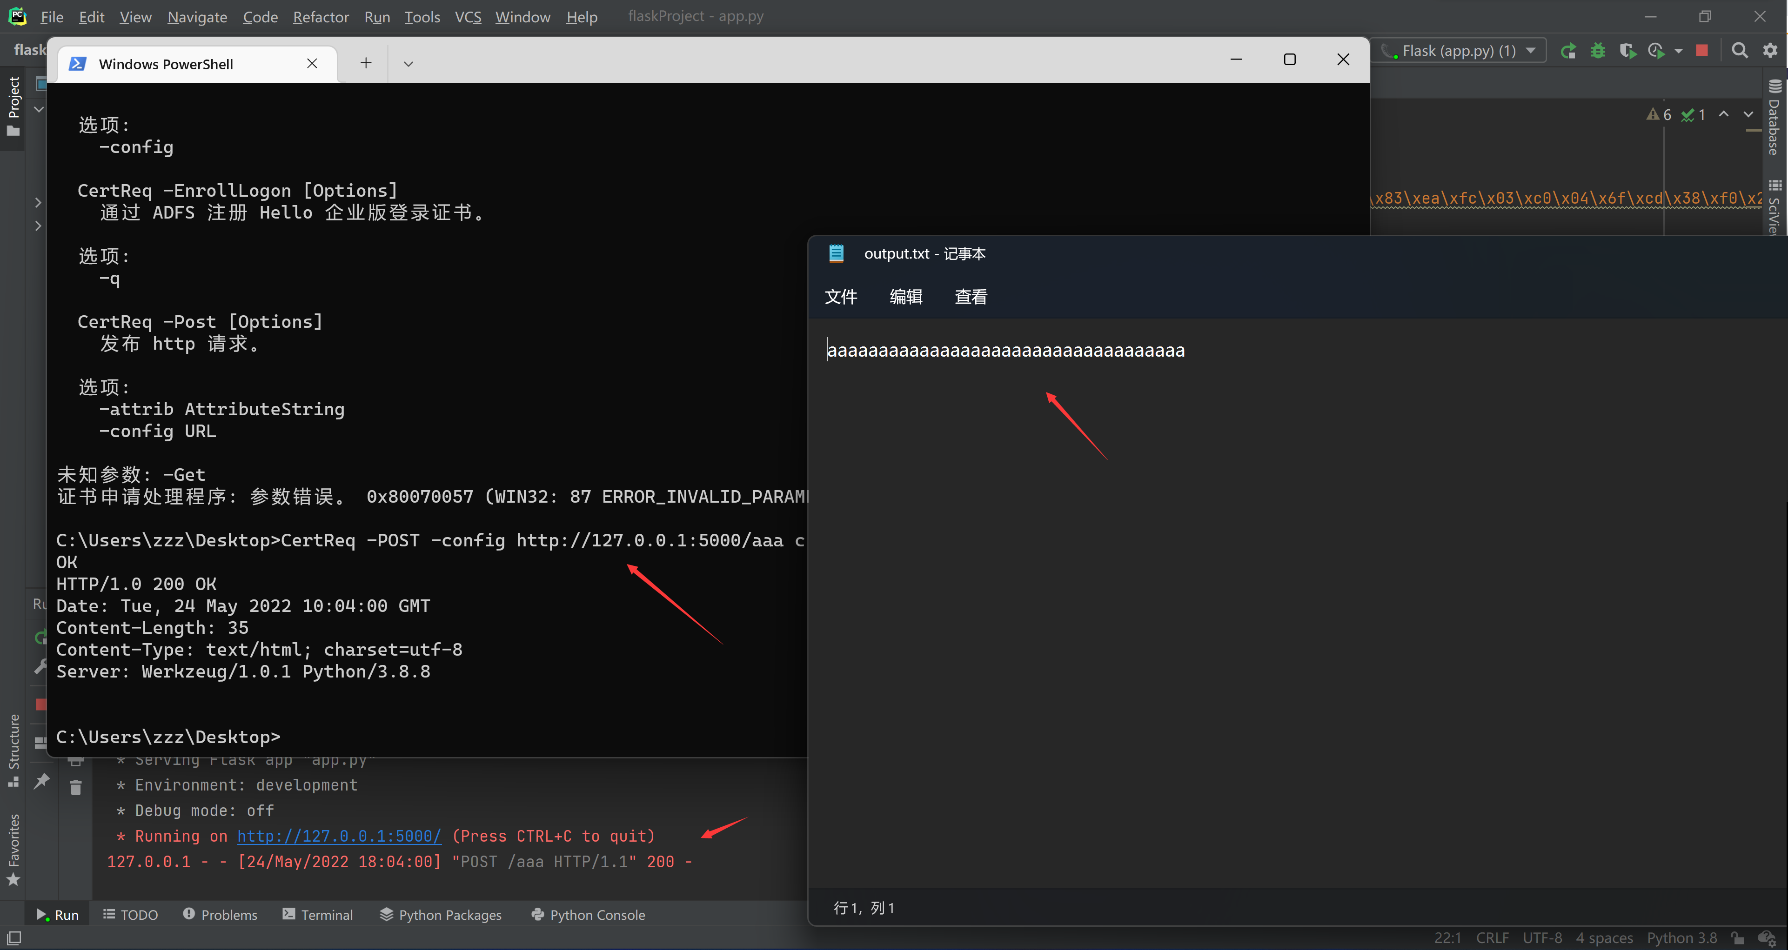Click the Profile run clock icon

(x=1656, y=51)
